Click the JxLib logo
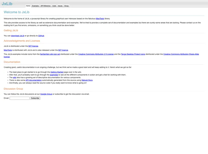 pos(7,4)
